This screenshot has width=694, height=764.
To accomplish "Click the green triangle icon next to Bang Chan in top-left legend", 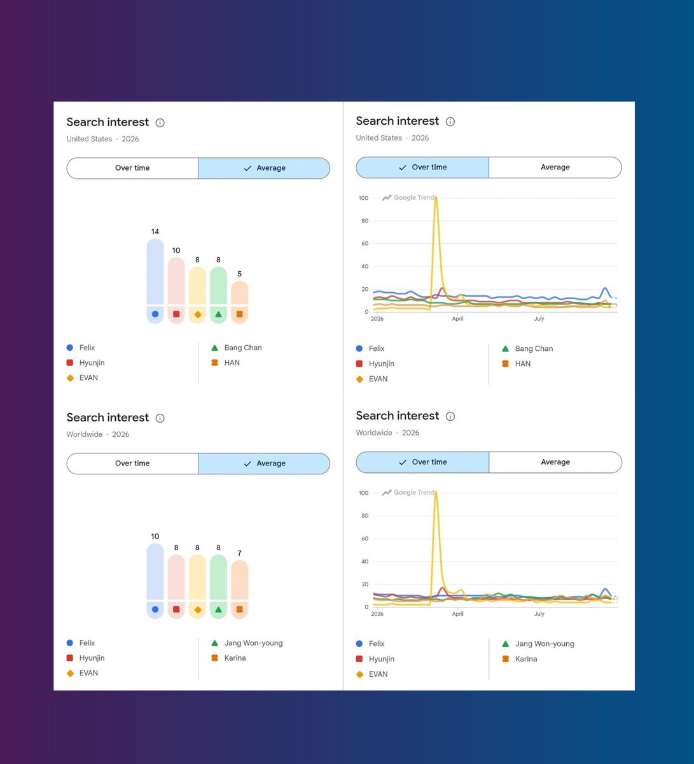I will (214, 348).
